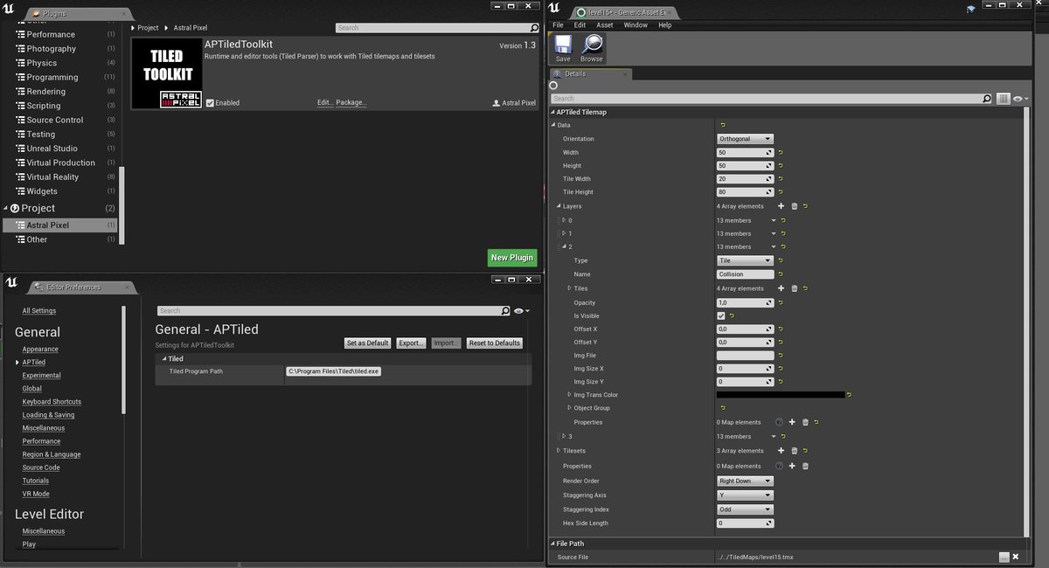Image resolution: width=1049 pixels, height=568 pixels.
Task: Click plugin Package... link
Action: coord(351,103)
